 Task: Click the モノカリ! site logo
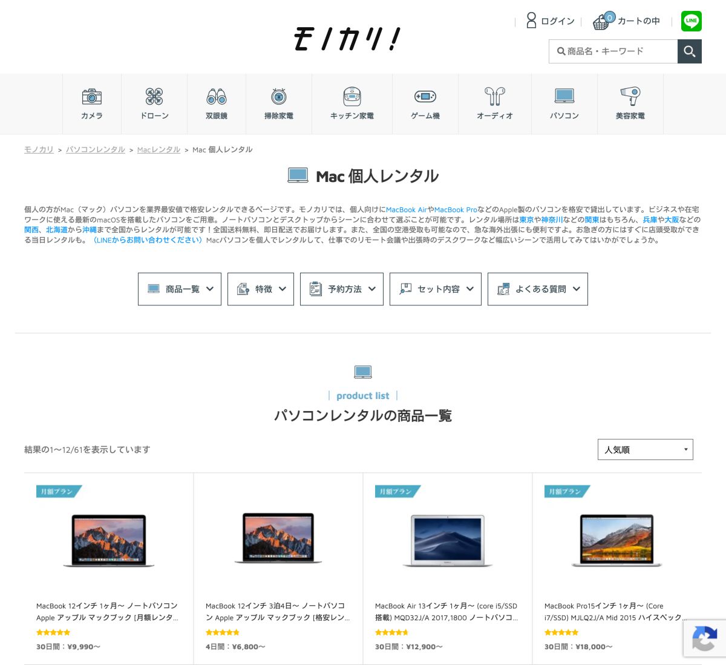(x=347, y=39)
